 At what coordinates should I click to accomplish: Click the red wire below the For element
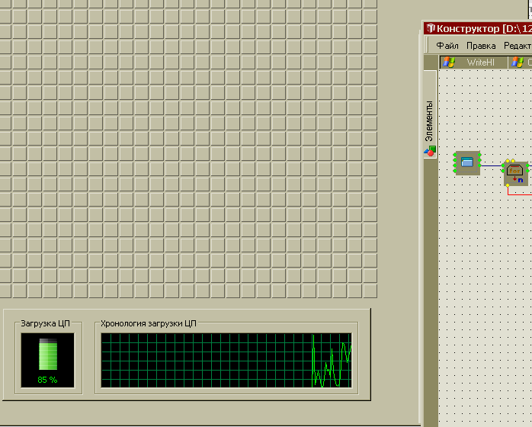pos(518,194)
